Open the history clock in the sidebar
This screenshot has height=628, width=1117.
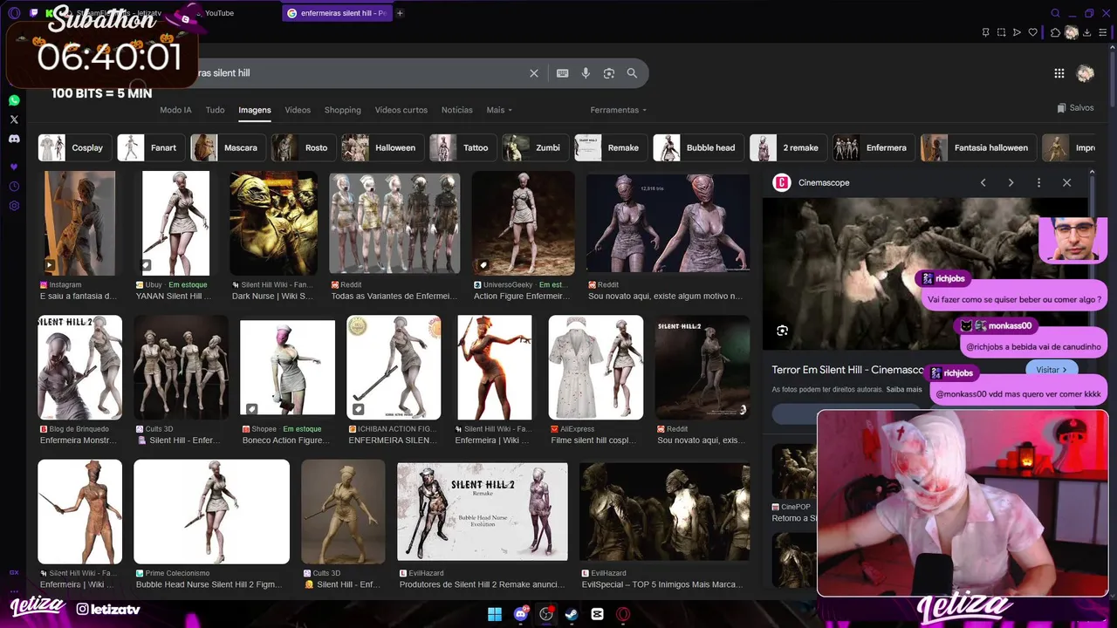tap(14, 187)
